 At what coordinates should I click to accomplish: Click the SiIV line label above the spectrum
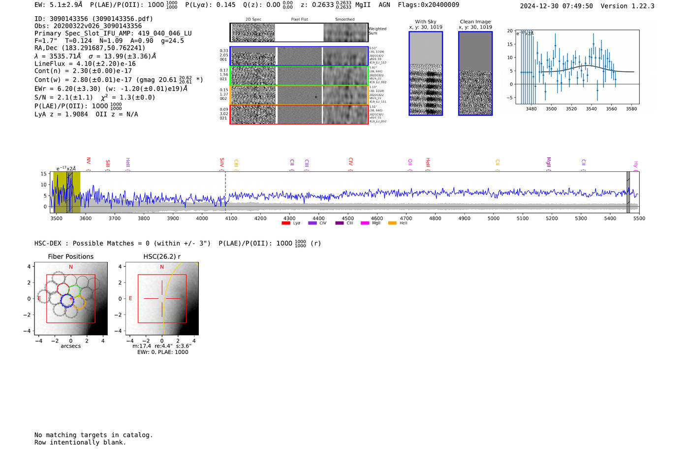(x=222, y=164)
